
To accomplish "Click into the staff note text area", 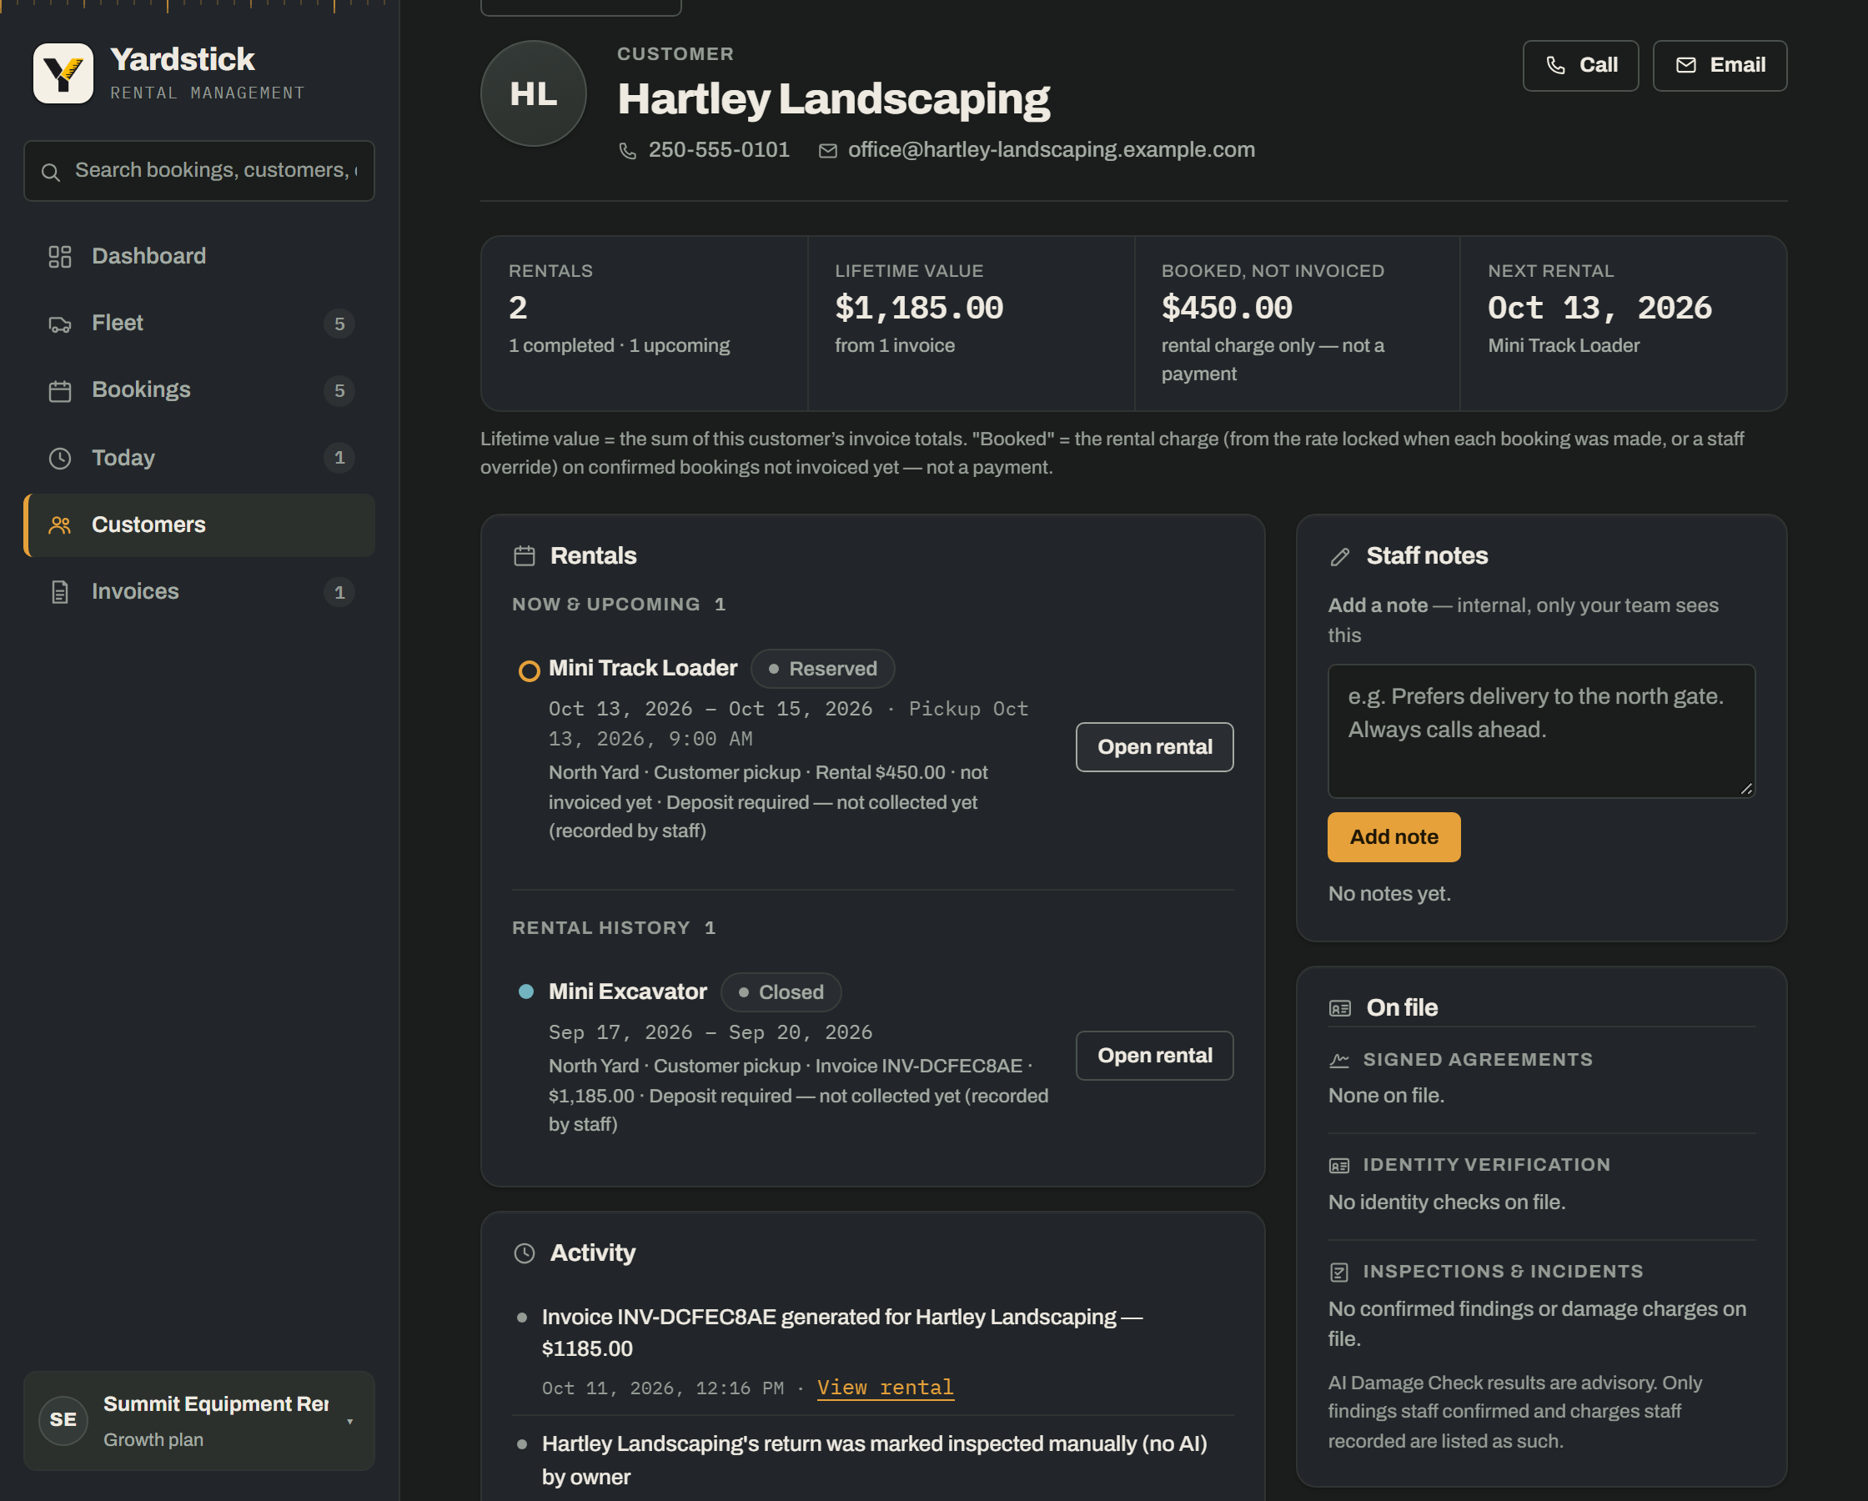I will point(1540,730).
